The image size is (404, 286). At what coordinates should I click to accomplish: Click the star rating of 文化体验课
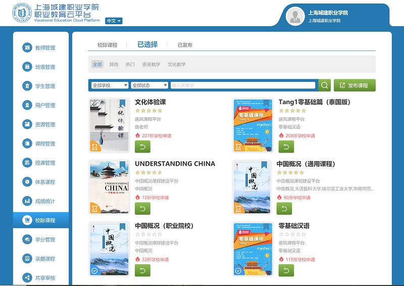click(x=148, y=111)
